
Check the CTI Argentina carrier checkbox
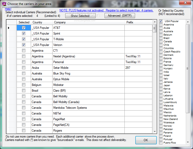pyautogui.click(x=24, y=51)
